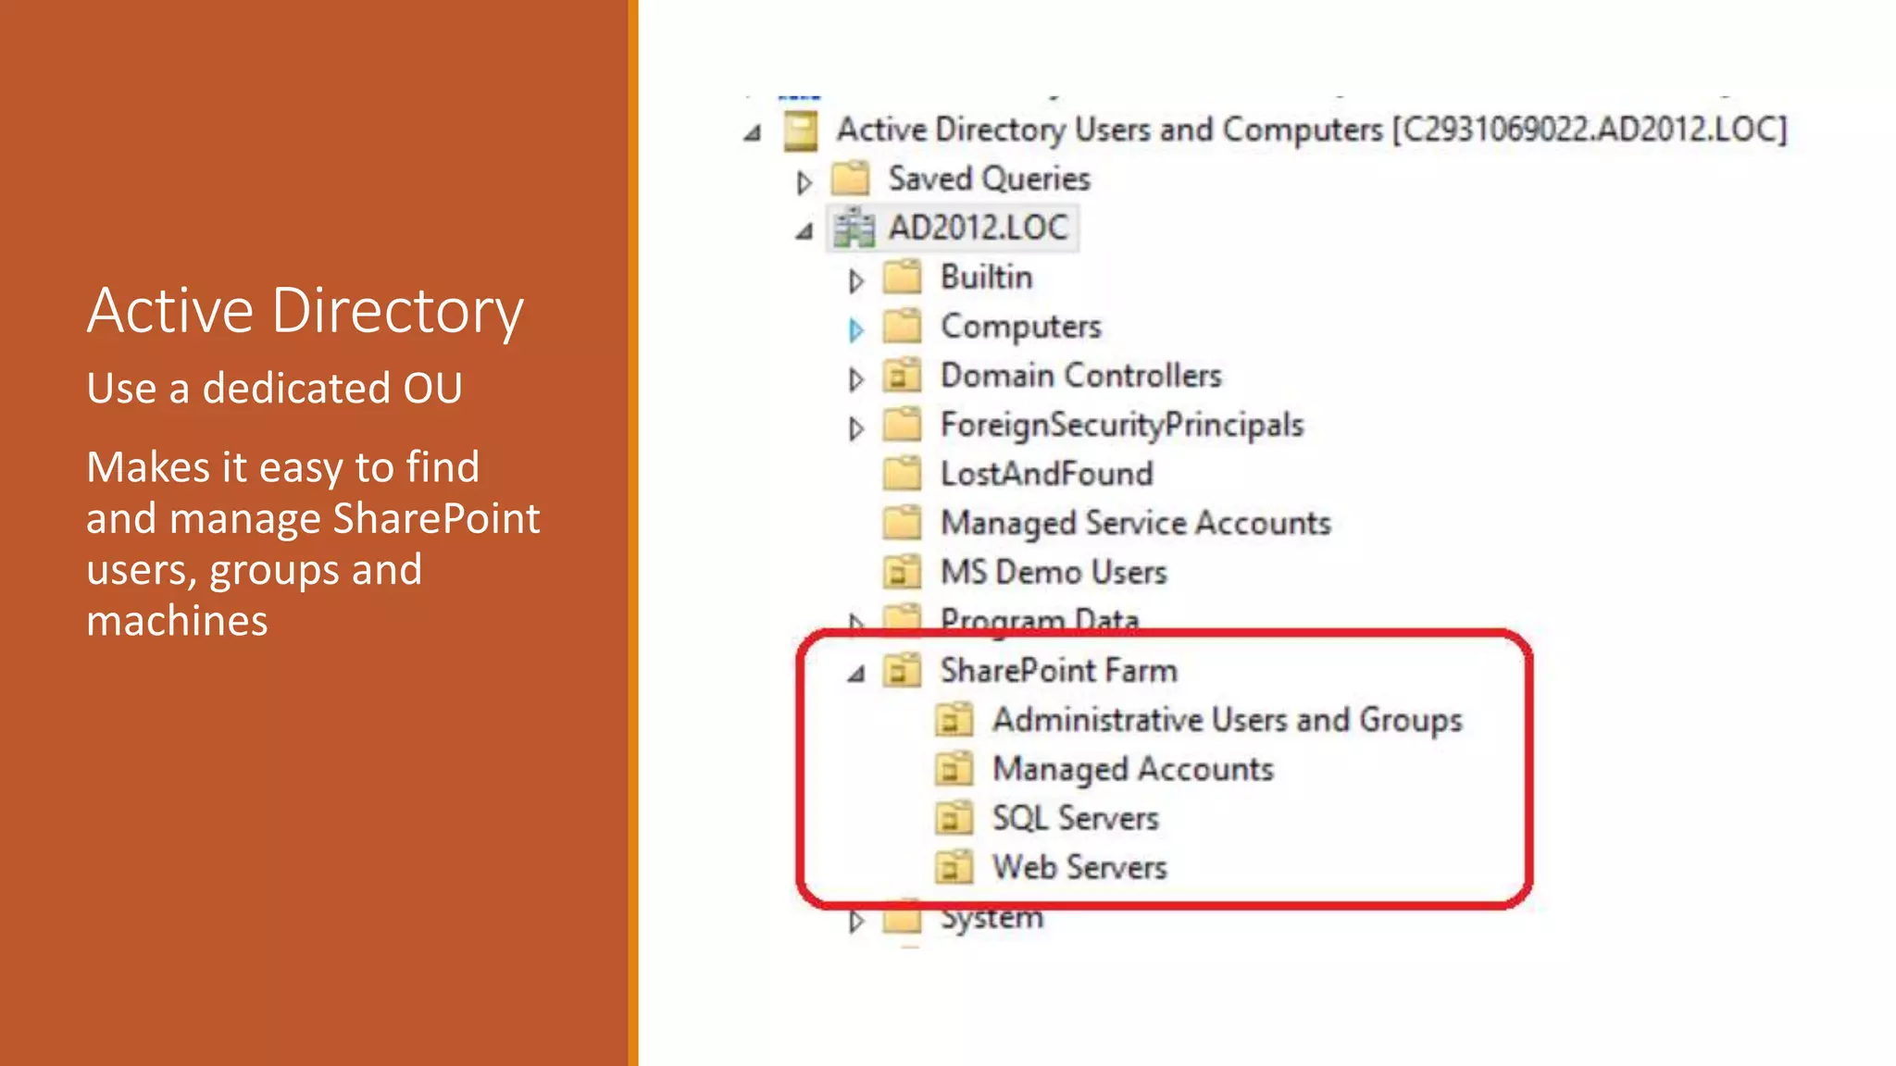Select the ForeignSecurityPrincipals label
The height and width of the screenshot is (1066, 1896).
tap(1122, 425)
